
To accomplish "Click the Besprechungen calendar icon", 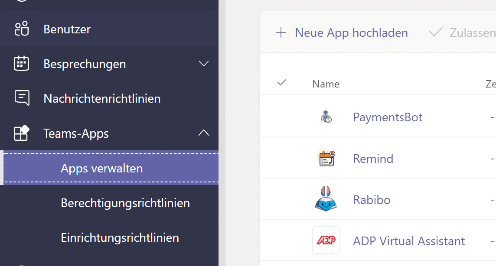I will [22, 64].
